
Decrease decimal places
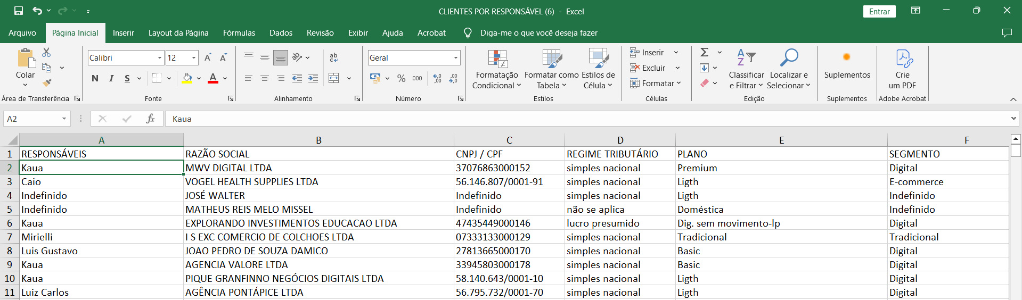coord(453,78)
